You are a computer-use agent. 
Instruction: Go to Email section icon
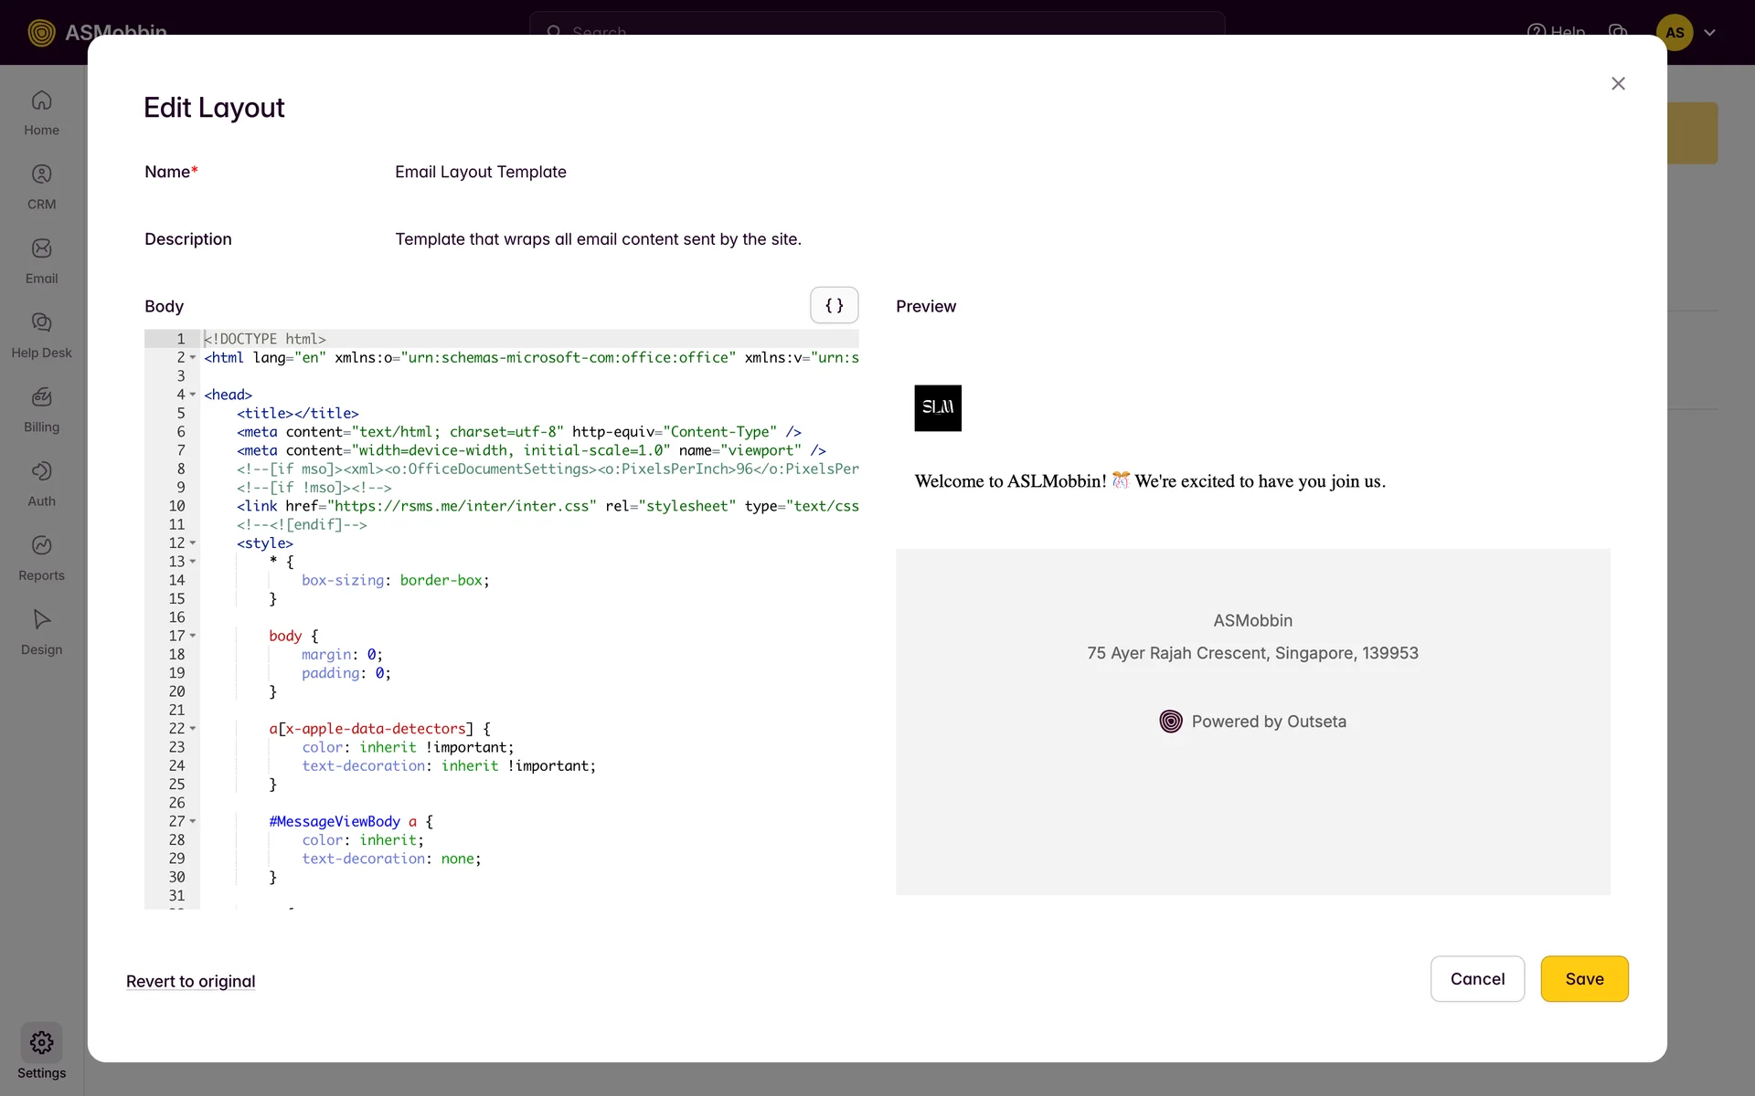click(x=41, y=248)
